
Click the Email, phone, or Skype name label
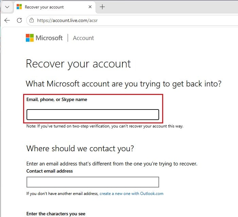(57, 99)
